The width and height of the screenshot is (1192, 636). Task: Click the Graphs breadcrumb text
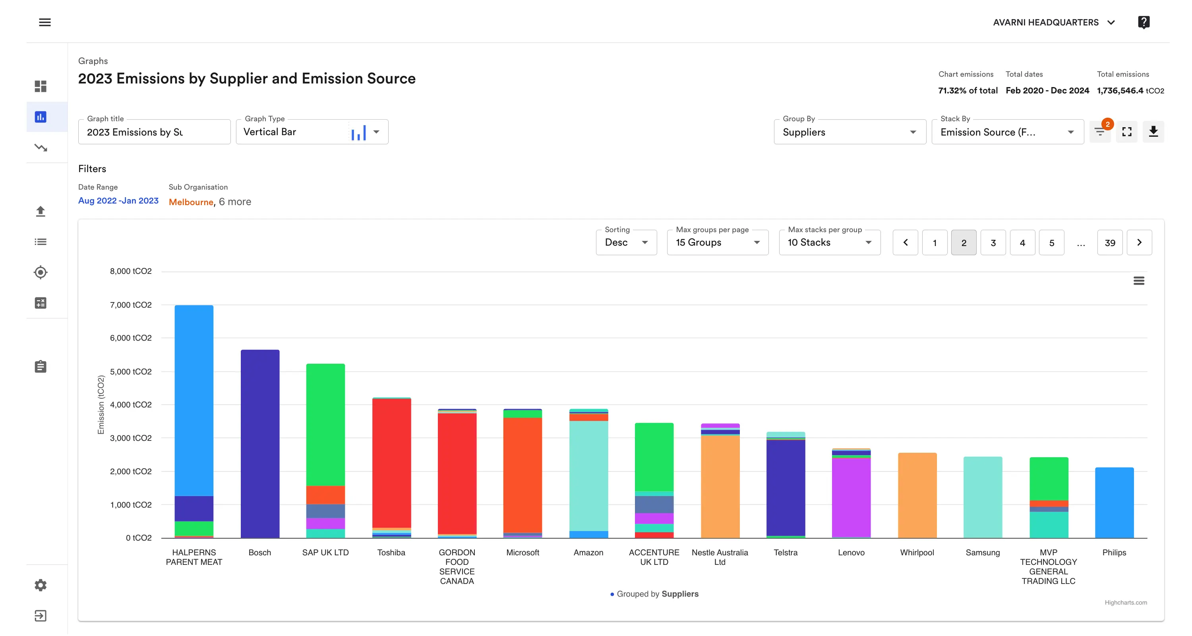(x=93, y=61)
